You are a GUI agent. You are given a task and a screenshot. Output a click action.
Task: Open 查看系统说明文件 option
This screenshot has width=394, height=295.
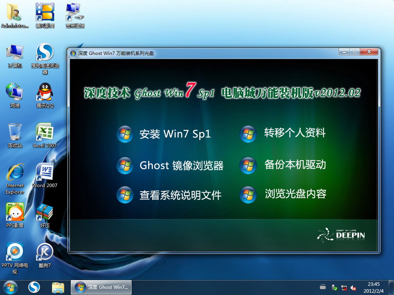pos(180,195)
